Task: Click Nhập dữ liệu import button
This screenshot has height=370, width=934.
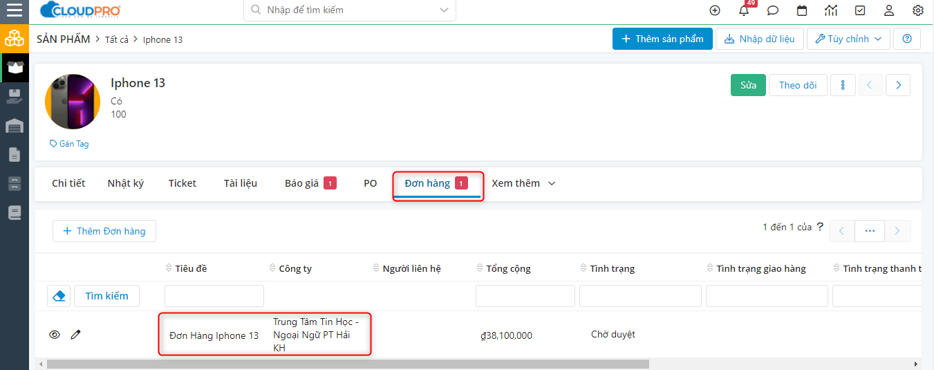Action: (759, 39)
